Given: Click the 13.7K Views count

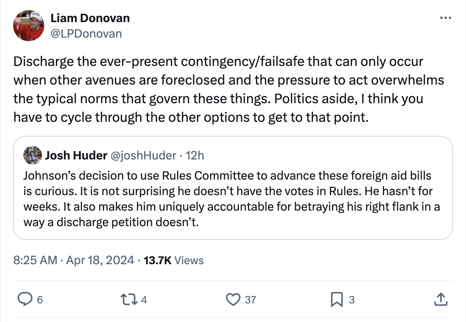Looking at the screenshot, I should [x=174, y=260].
